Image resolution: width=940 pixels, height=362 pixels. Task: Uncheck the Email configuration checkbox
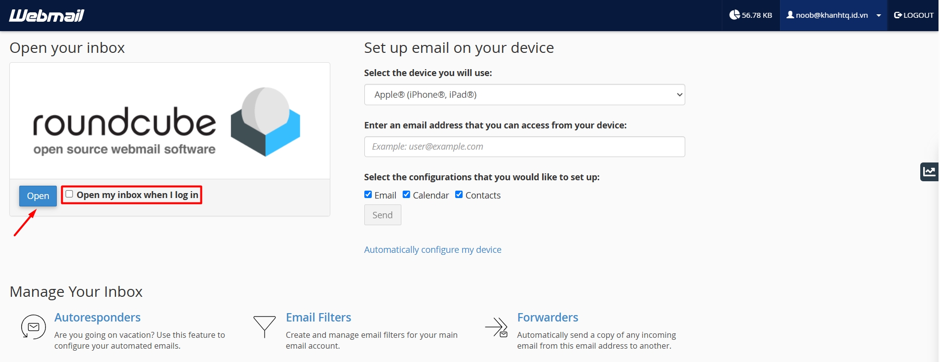point(368,195)
